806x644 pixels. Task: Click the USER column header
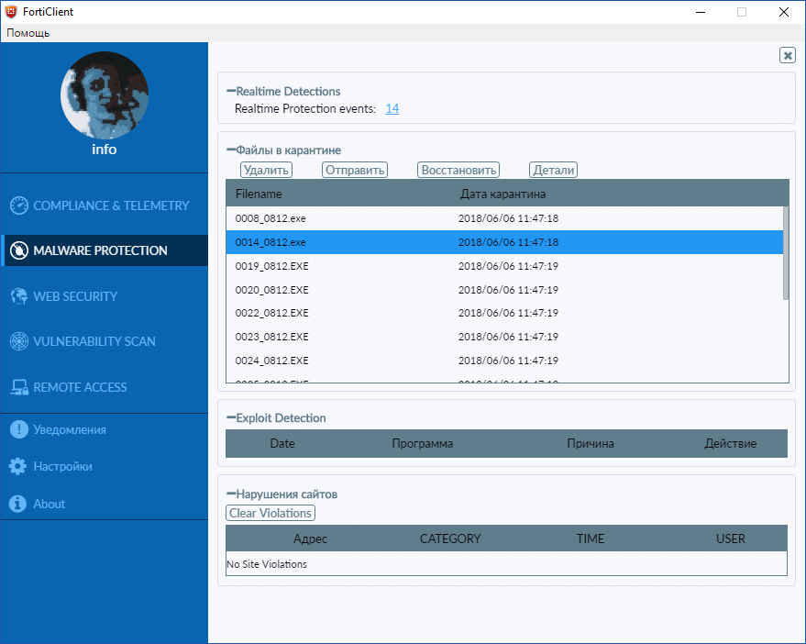pos(731,539)
